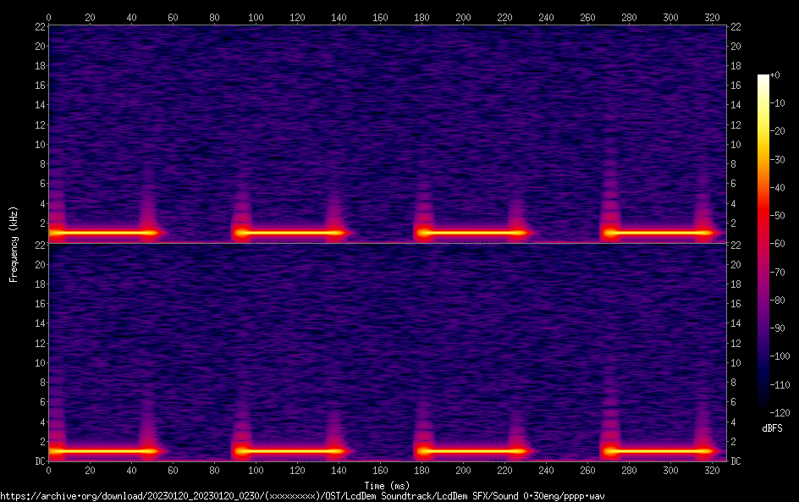Click the +0 label on the color scale
799x502 pixels.
click(775, 75)
